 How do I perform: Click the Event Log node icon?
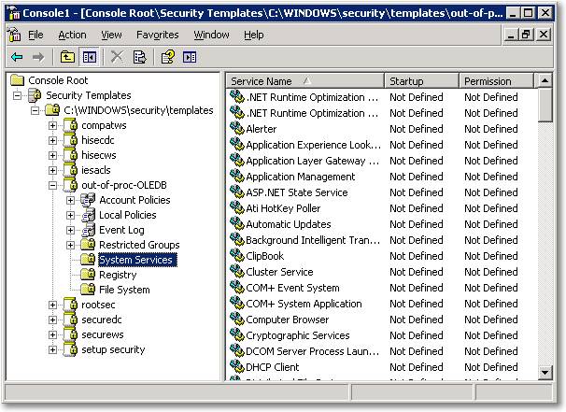89,230
